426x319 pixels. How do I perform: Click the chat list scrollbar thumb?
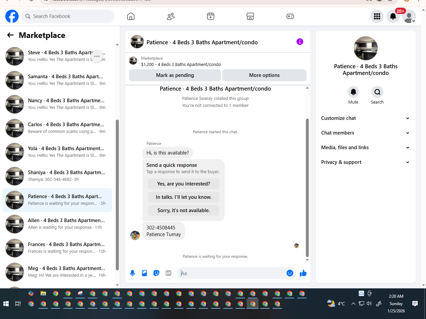(117, 195)
